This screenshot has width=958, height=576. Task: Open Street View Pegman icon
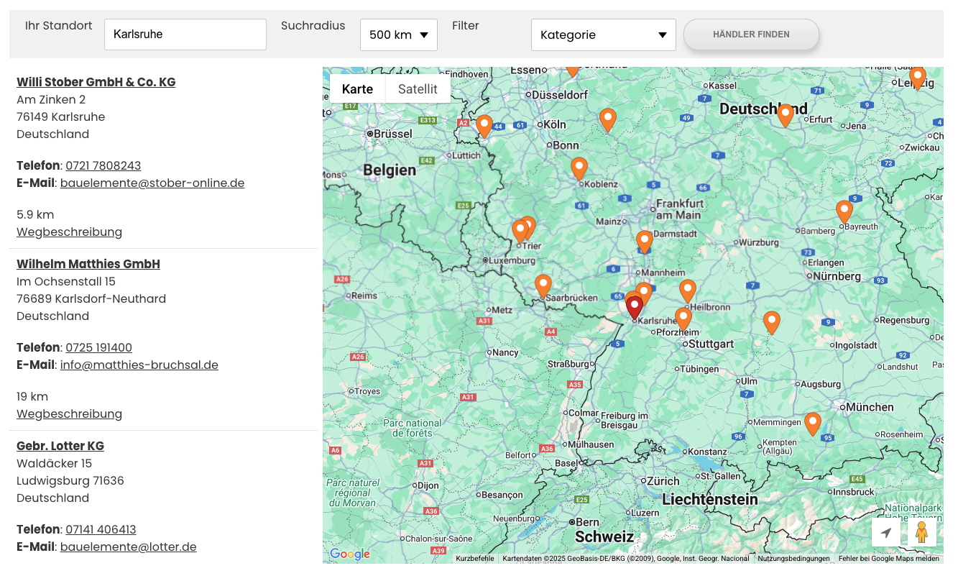click(921, 532)
